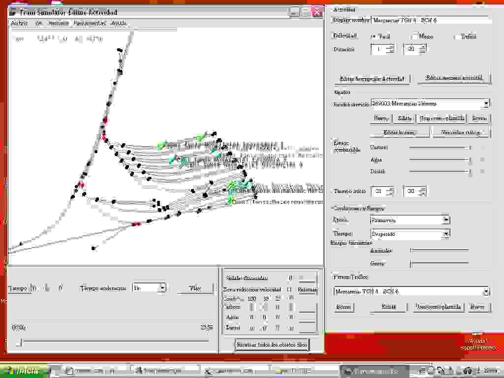Choose Medio difficulty radio button
504x378 pixels.
[x=415, y=36]
